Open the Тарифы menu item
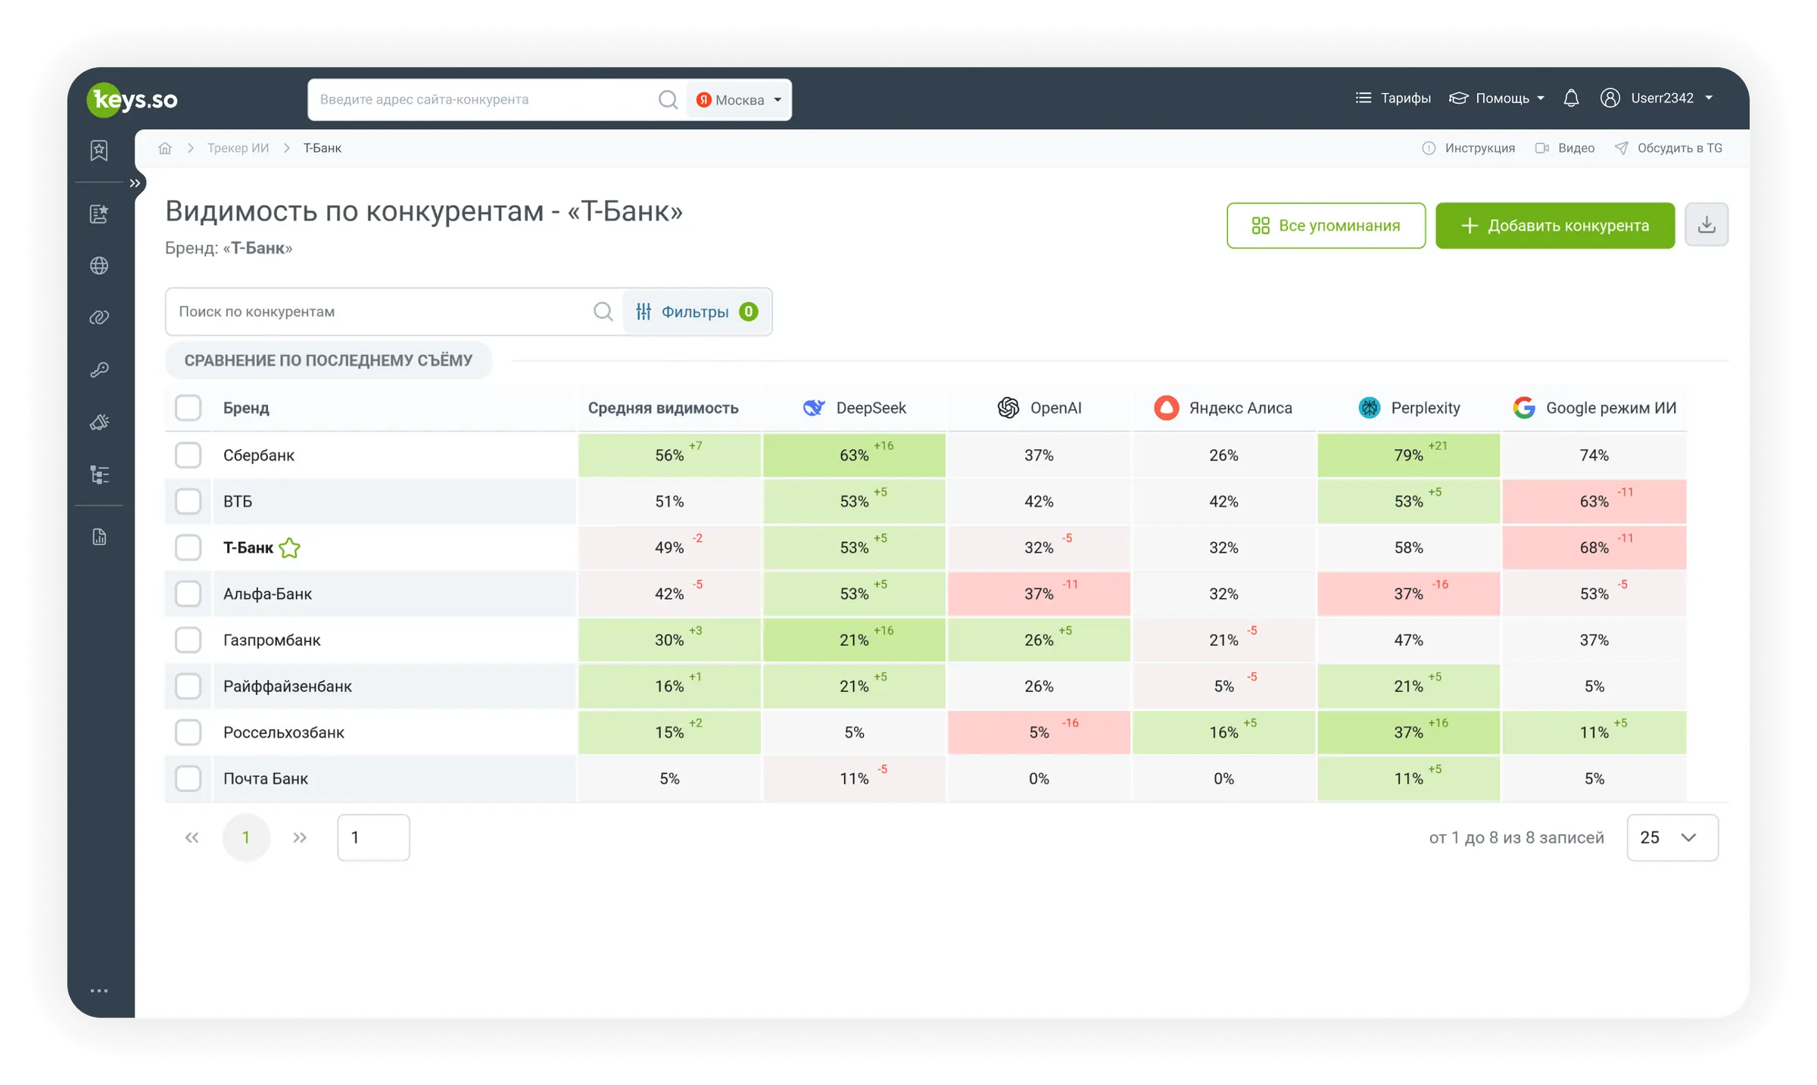This screenshot has width=1817, height=1085. [x=1393, y=98]
